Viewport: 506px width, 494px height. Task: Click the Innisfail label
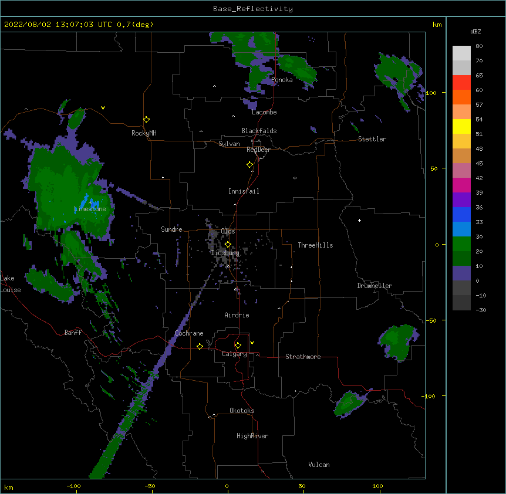pyautogui.click(x=244, y=191)
